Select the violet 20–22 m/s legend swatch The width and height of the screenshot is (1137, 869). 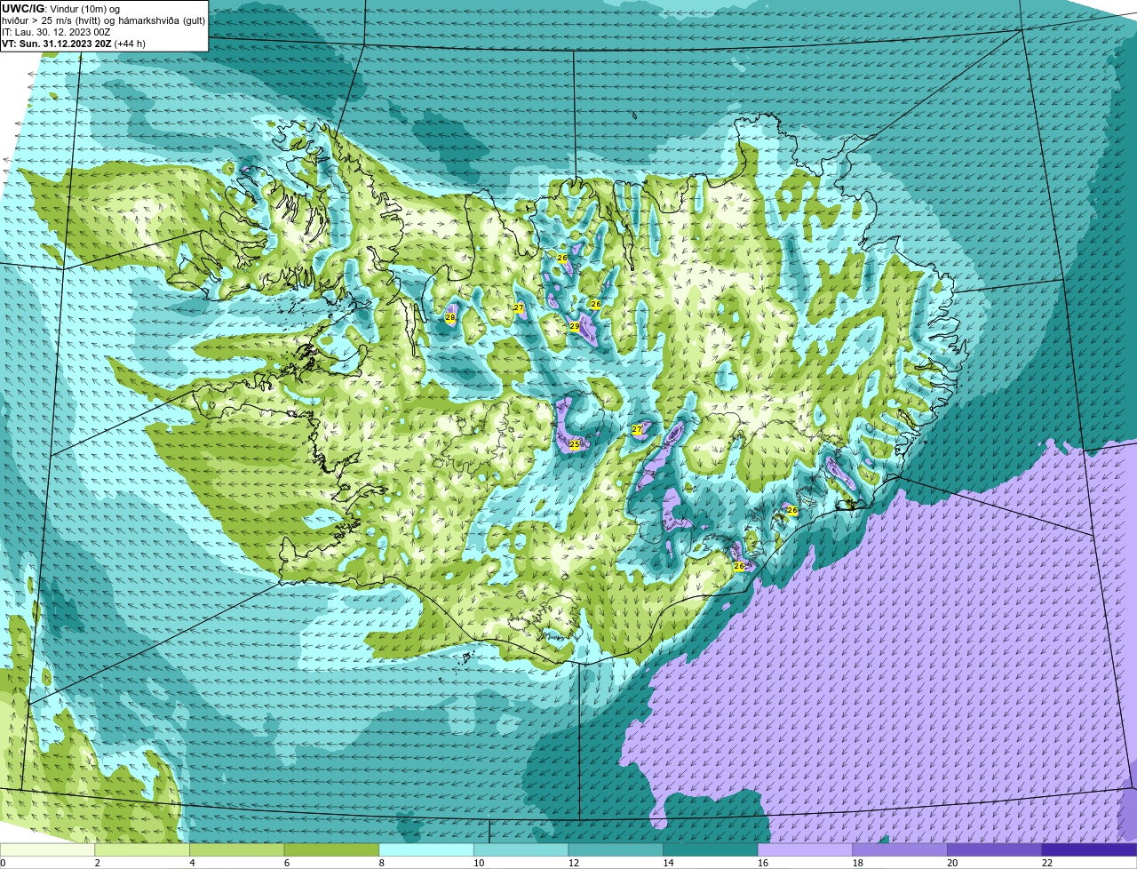tap(995, 849)
